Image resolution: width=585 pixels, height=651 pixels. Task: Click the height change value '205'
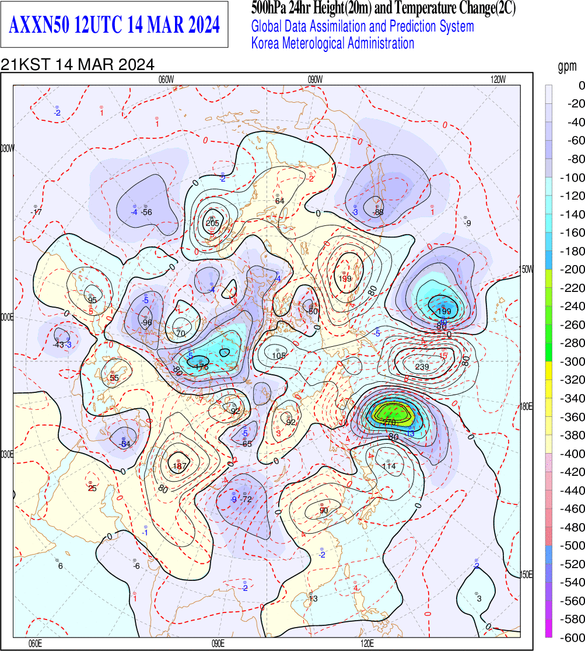click(x=212, y=224)
